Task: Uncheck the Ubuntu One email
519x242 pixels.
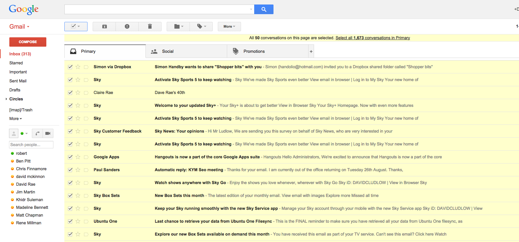Action: pos(70,221)
